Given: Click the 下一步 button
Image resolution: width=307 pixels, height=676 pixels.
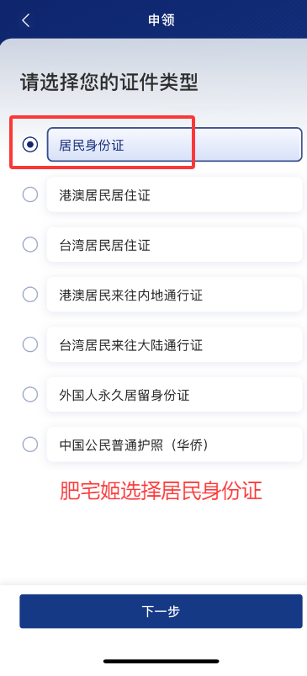Looking at the screenshot, I should (161, 611).
